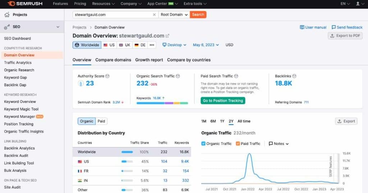
Task: Open Pricing in top navigation
Action: click(x=80, y=4)
